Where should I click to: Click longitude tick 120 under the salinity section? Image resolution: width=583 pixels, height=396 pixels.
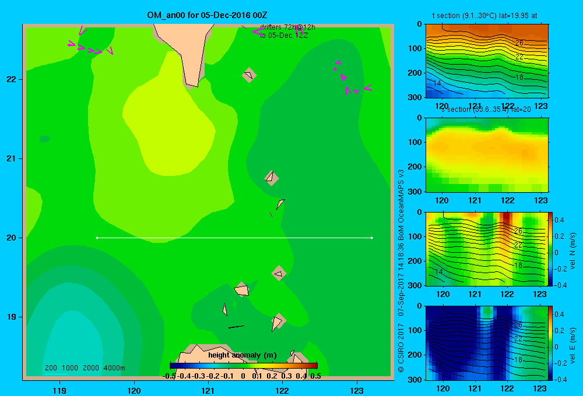[442, 200]
